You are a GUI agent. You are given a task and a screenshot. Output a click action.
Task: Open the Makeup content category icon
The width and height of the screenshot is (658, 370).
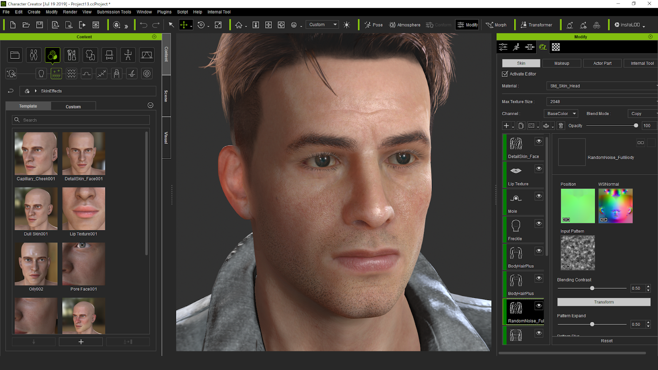72,55
